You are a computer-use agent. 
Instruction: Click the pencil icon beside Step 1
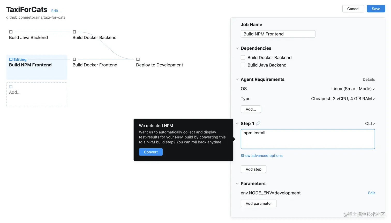pyautogui.click(x=258, y=124)
